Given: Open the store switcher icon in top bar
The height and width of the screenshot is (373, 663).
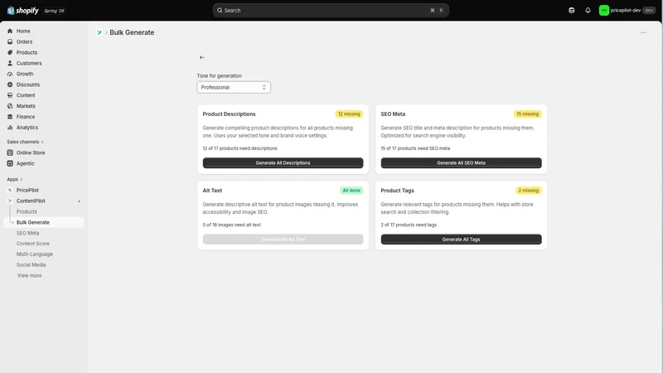Looking at the screenshot, I should click(572, 11).
